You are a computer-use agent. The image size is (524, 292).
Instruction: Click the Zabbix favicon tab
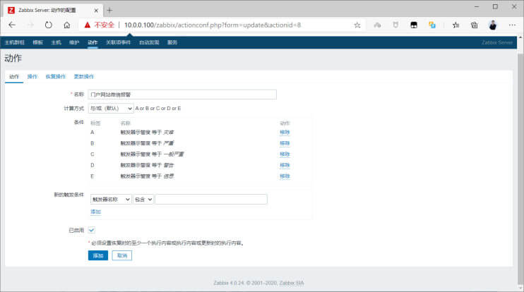[11, 11]
